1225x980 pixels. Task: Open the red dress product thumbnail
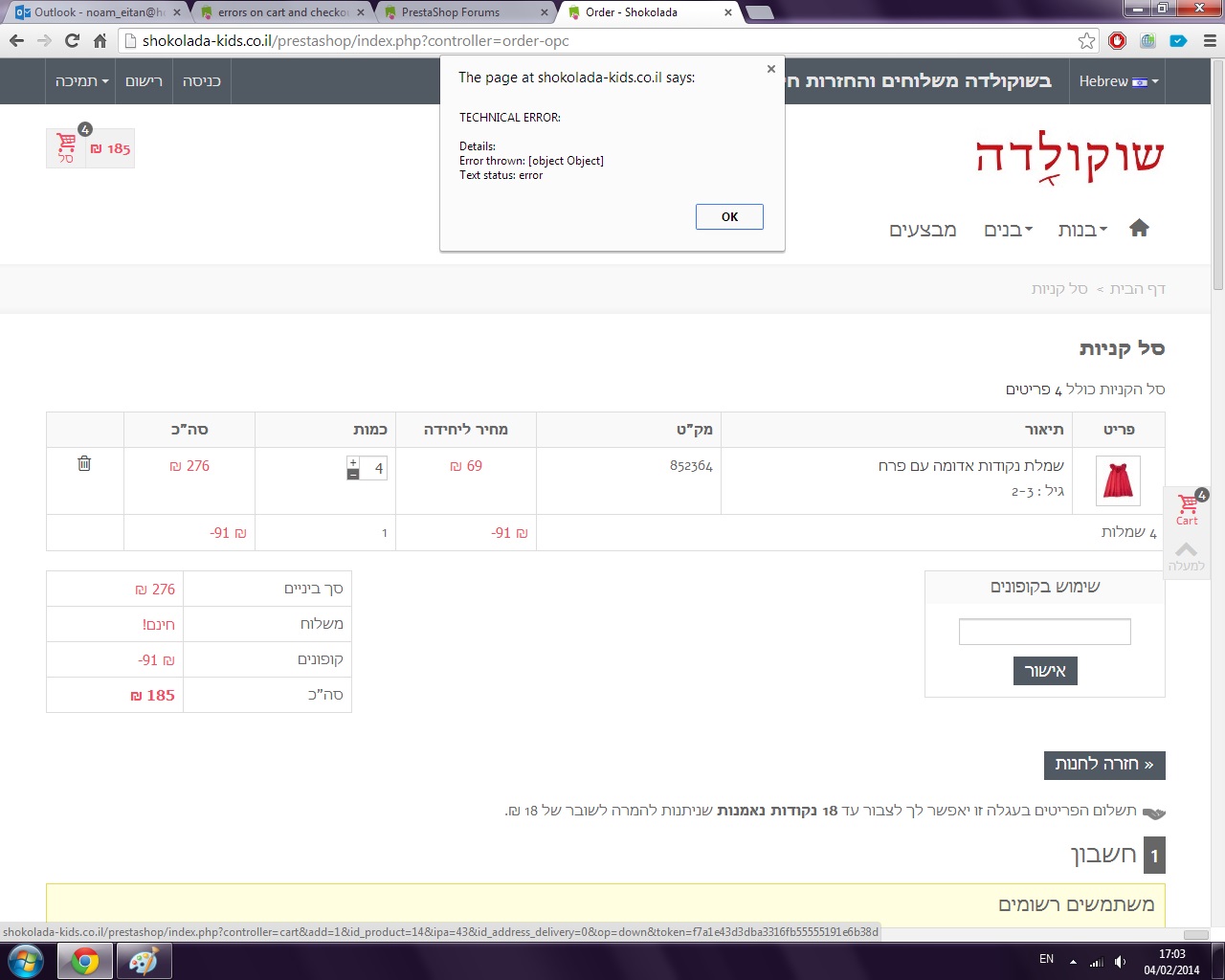(x=1118, y=480)
